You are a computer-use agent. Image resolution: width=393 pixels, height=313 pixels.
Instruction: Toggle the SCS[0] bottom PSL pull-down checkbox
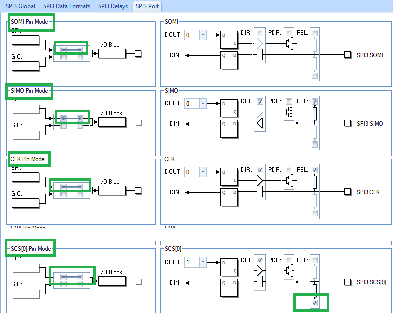[x=315, y=303]
